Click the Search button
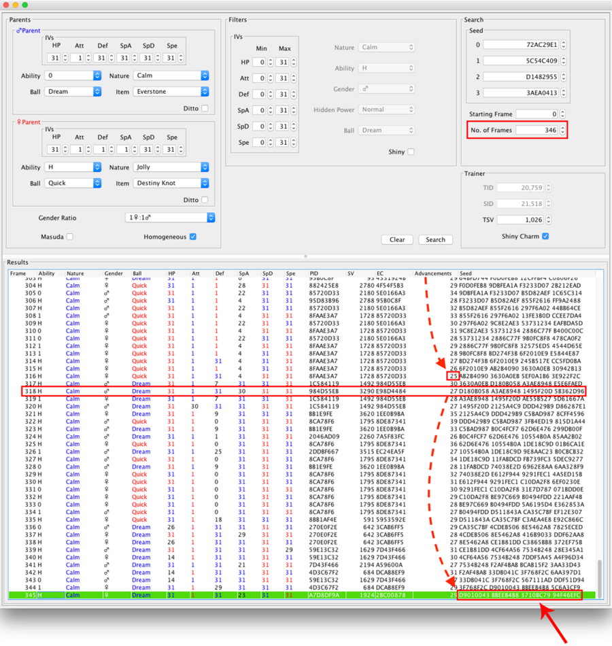 pyautogui.click(x=436, y=240)
